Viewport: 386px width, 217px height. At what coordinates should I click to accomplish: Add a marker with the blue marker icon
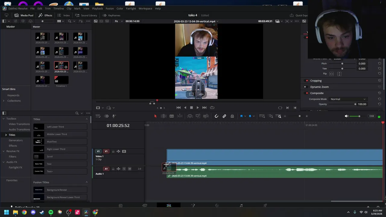tap(250, 116)
